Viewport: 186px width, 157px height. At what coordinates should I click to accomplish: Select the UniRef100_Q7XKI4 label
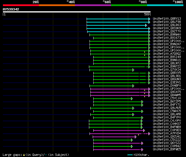167,70
